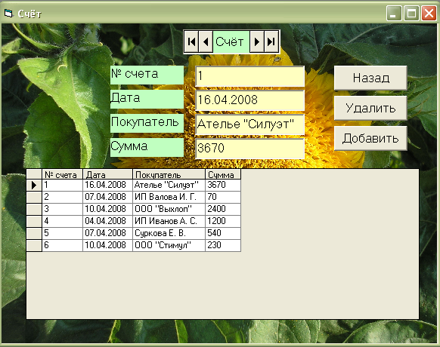The width and height of the screenshot is (440, 347).
Task: Focus the № счета input field
Action: pyautogui.click(x=249, y=76)
